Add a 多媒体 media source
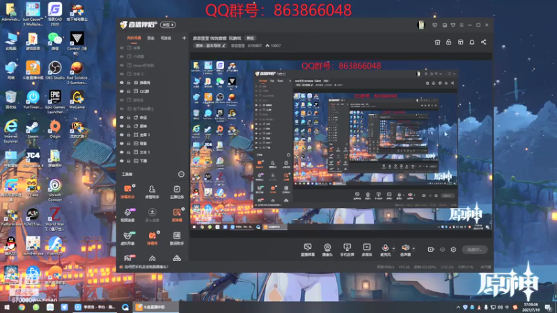Image resolution: width=557 pixels, height=313 pixels. pos(367,250)
